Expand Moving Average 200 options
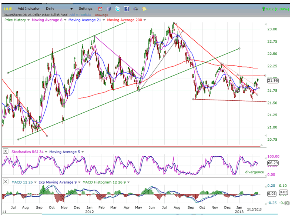 click(145, 20)
